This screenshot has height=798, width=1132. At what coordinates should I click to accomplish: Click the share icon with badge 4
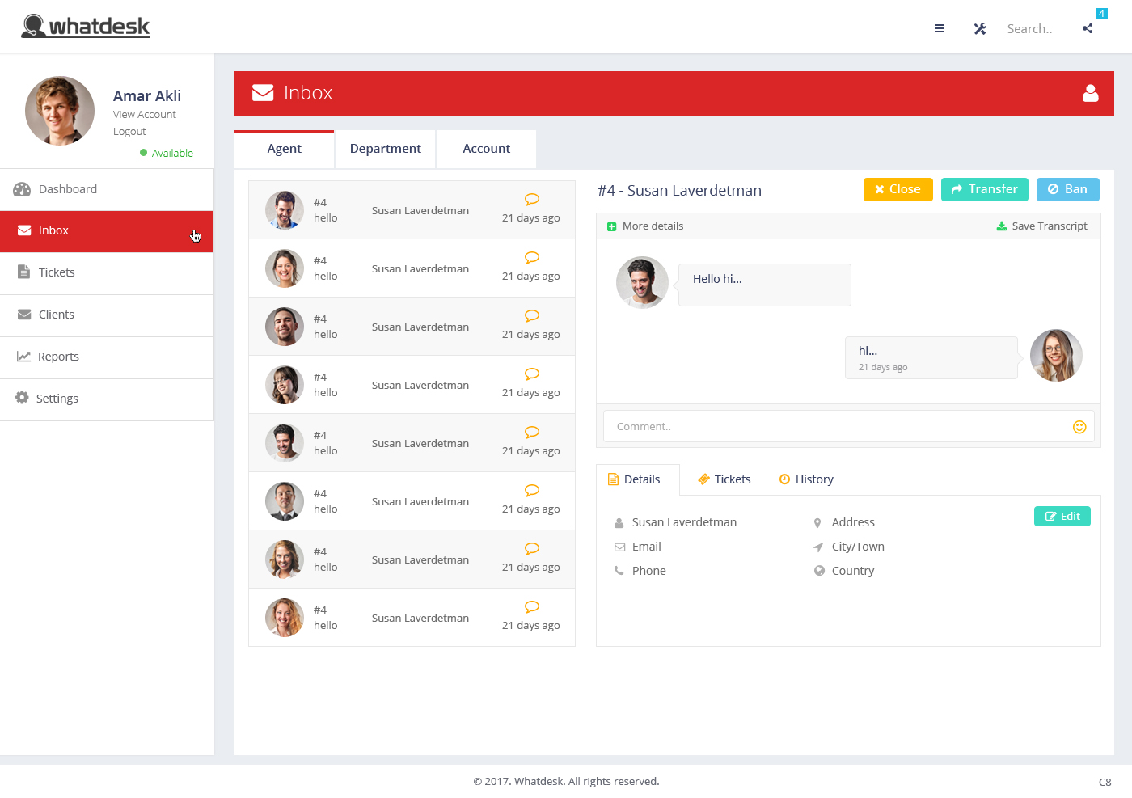pyautogui.click(x=1088, y=28)
